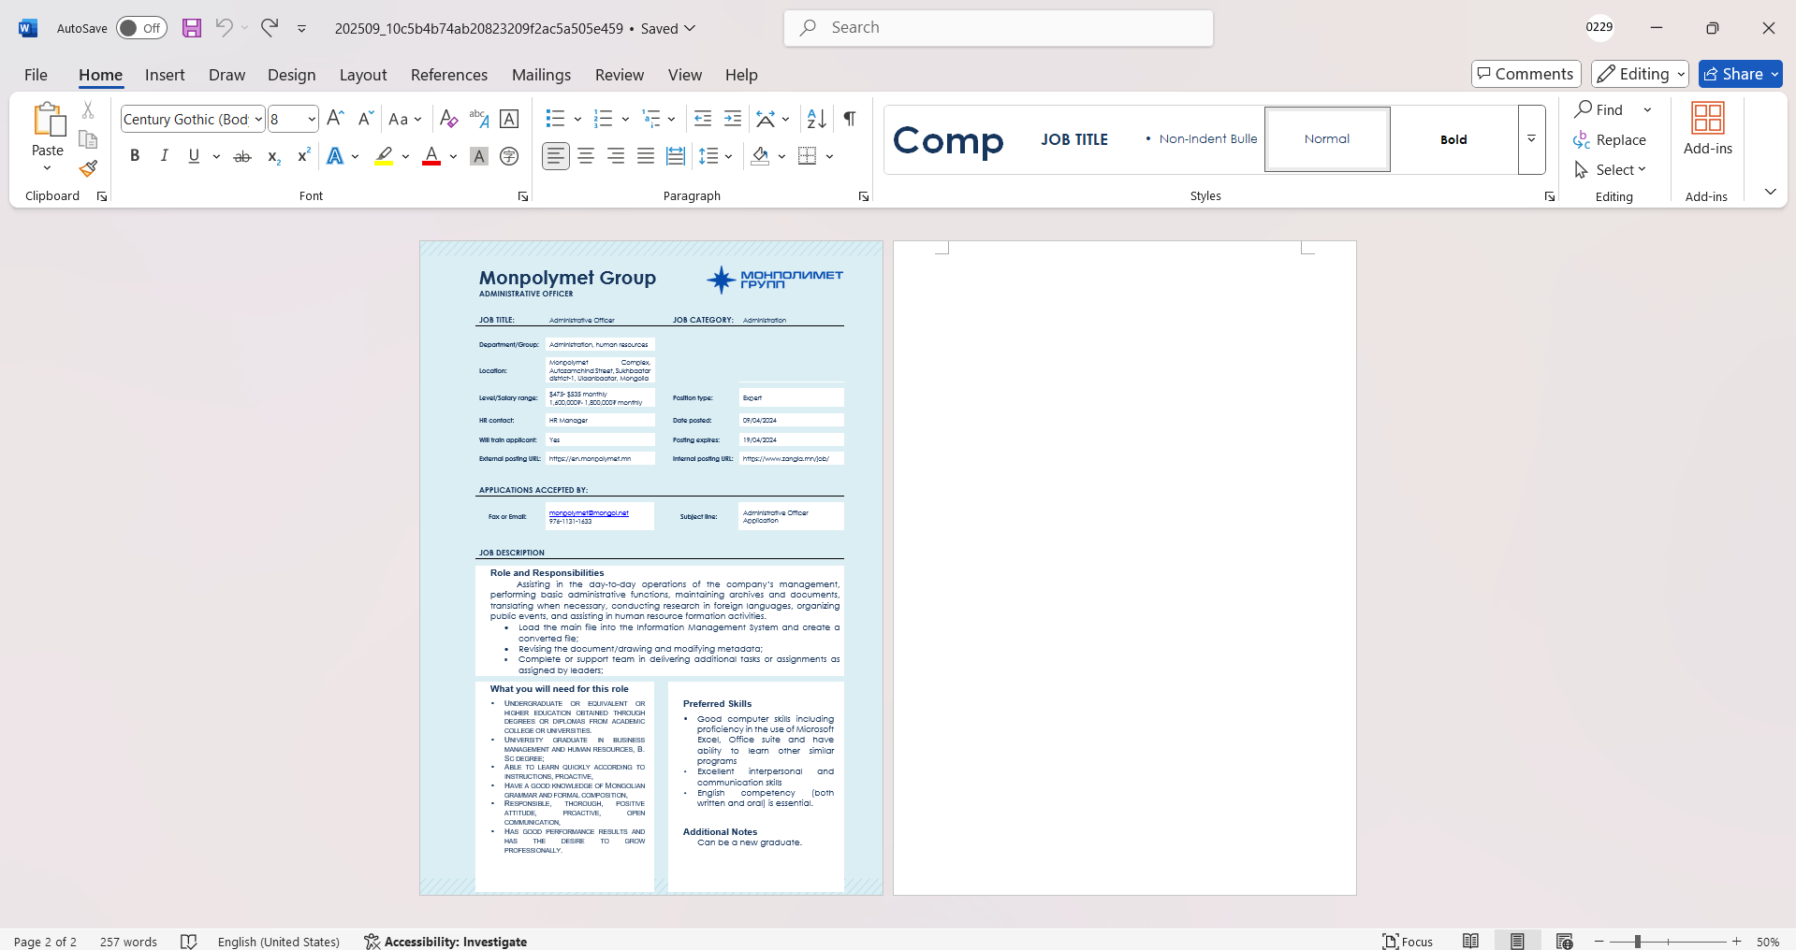The height and width of the screenshot is (950, 1796).
Task: Select the Format Painter brush
Action: tap(88, 168)
